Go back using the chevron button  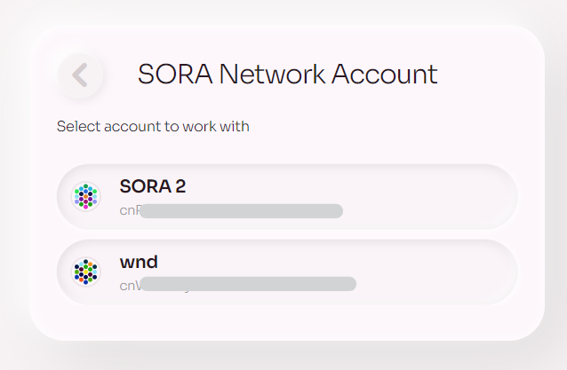[80, 75]
